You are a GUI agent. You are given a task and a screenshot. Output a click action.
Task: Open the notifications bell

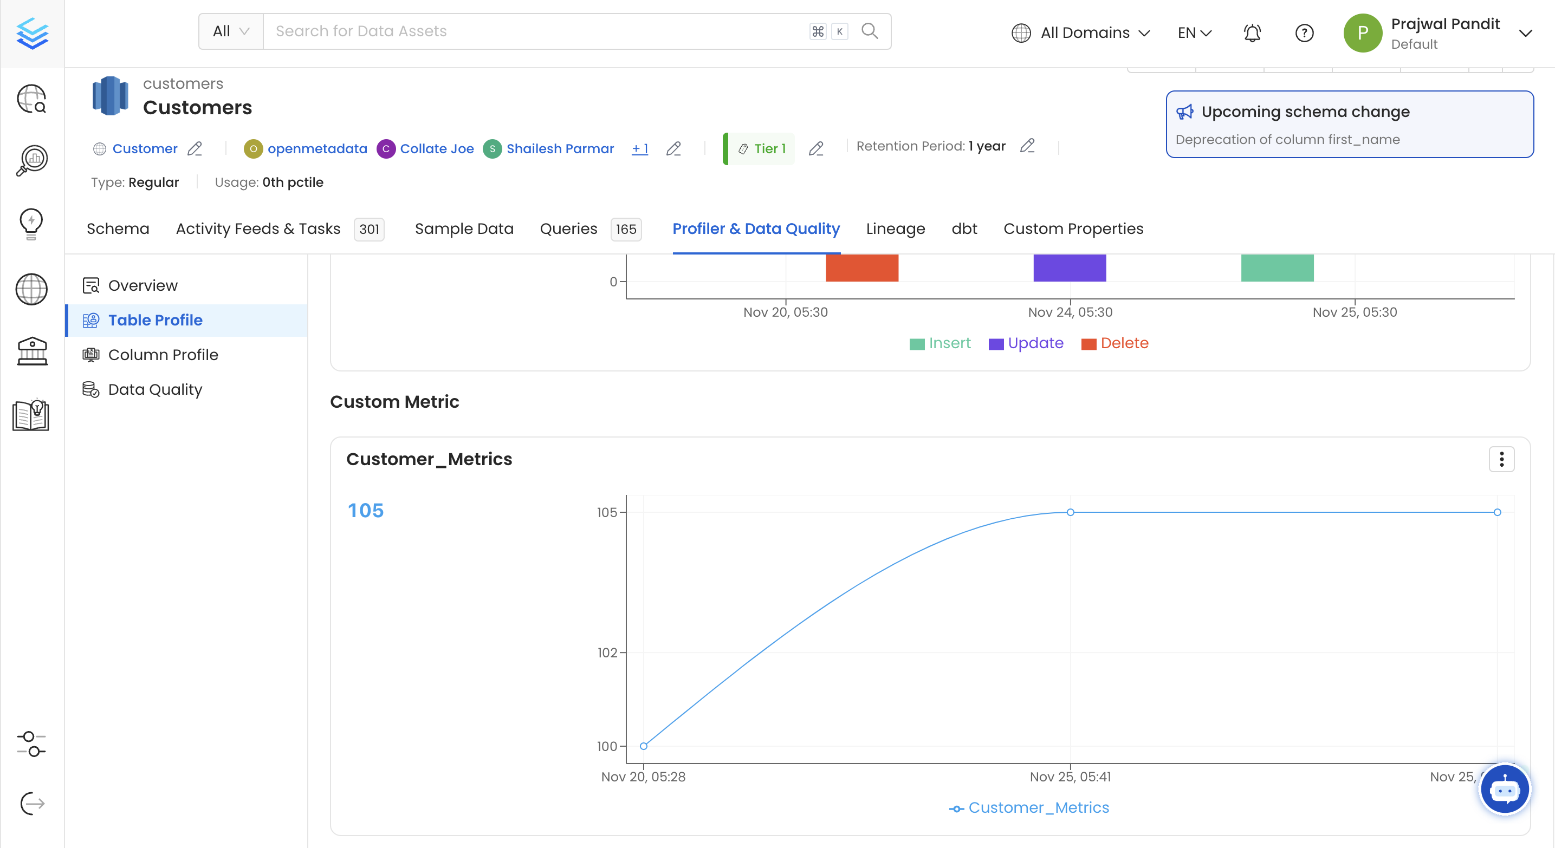point(1252,32)
